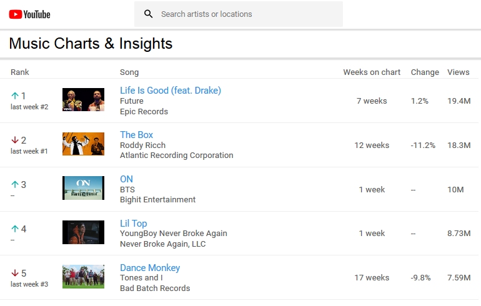Click the Song column header
The image size is (481, 306).
pyautogui.click(x=129, y=72)
